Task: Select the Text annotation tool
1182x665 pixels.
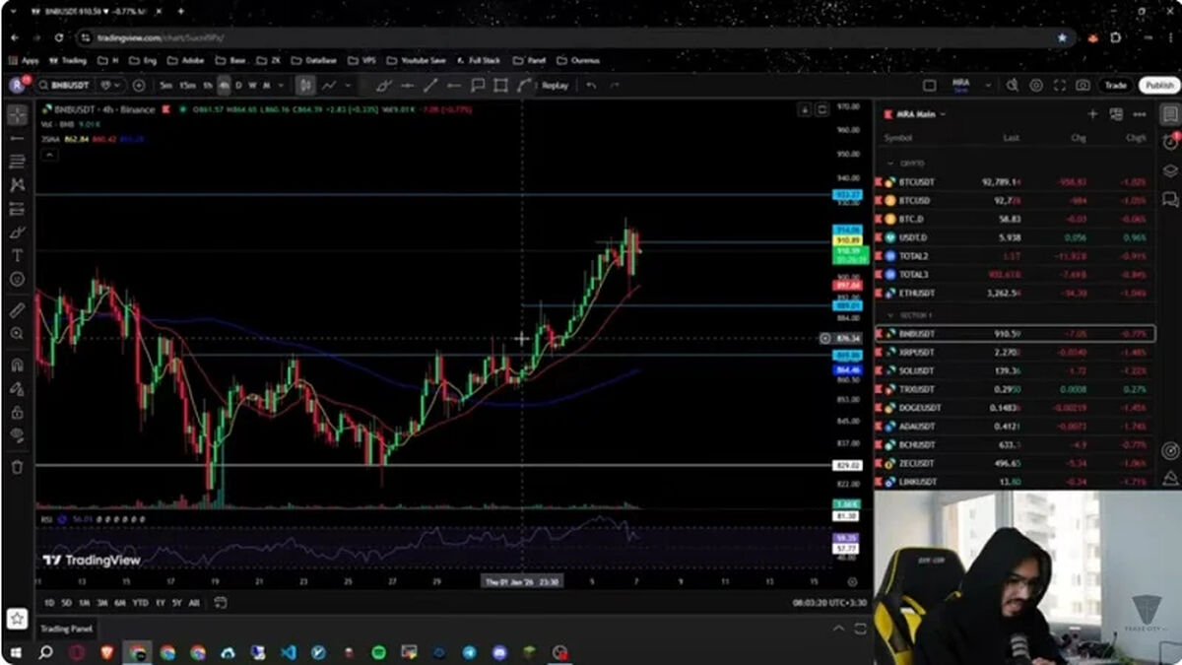Action: tap(17, 255)
